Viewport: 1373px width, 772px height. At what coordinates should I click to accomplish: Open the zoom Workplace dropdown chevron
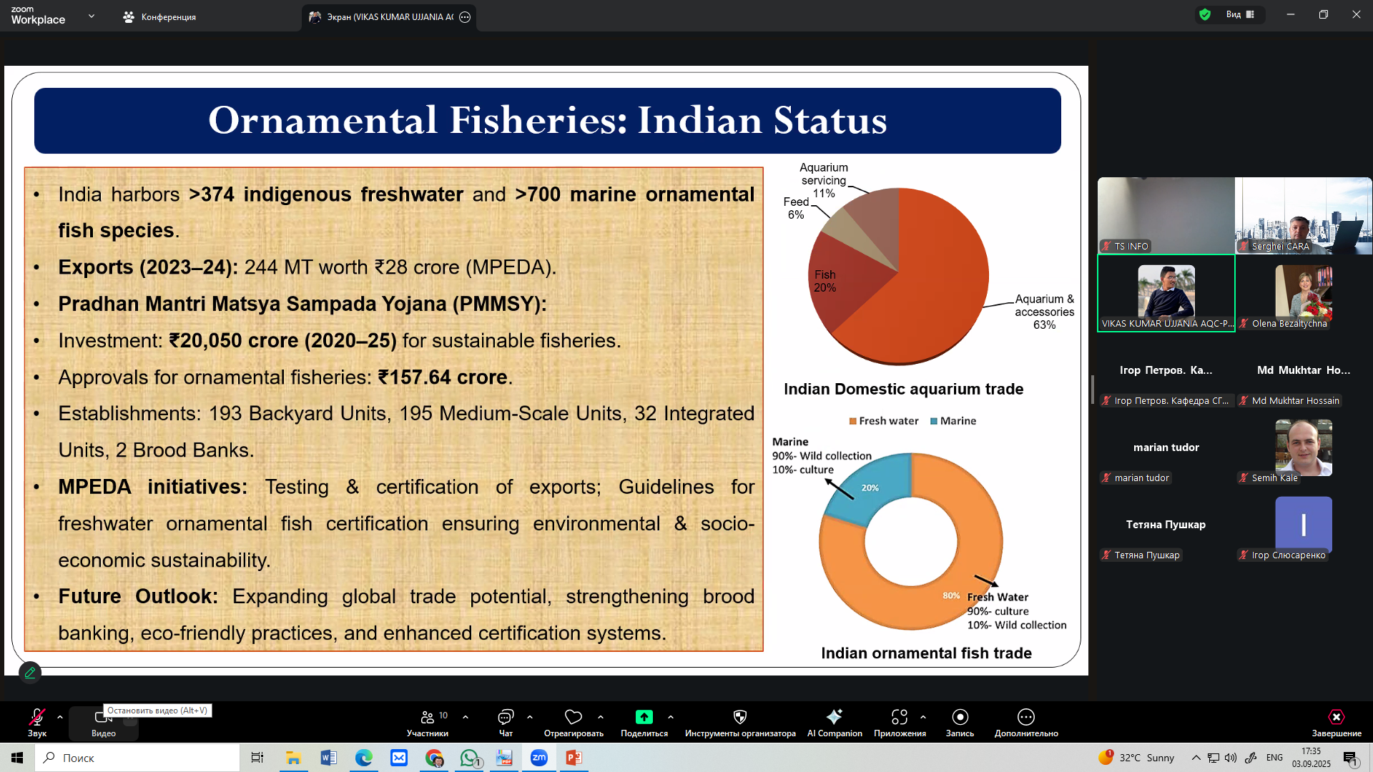[x=92, y=16]
